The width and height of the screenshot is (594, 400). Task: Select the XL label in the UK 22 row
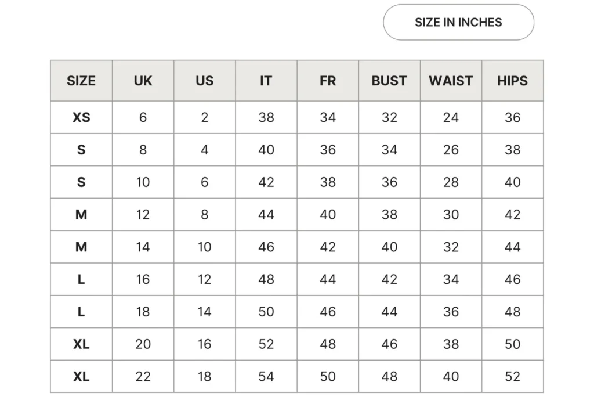click(x=81, y=376)
